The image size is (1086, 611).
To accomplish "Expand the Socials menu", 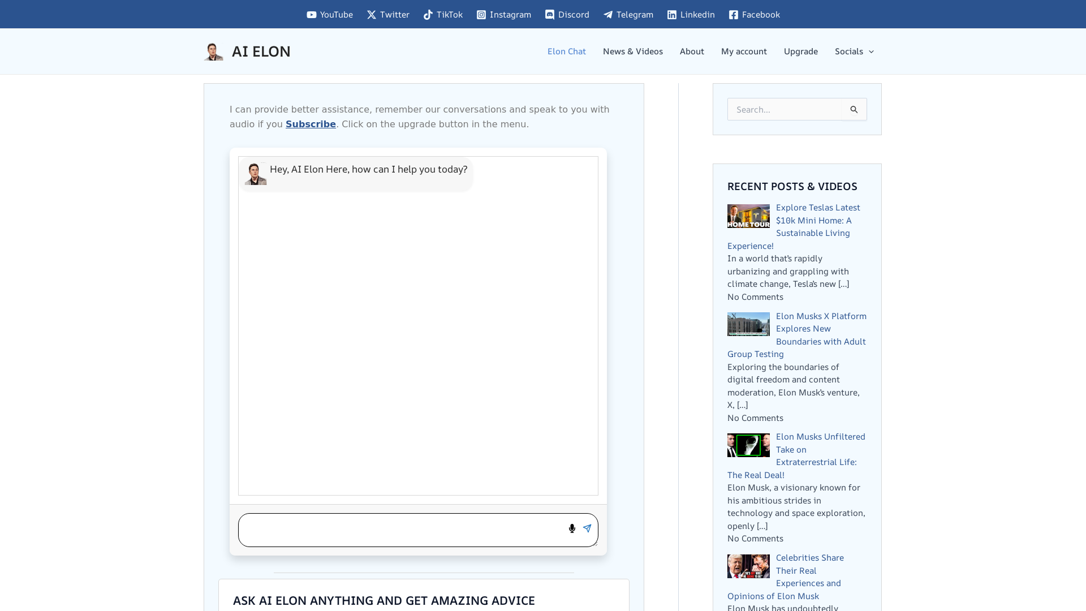I will click(x=854, y=51).
